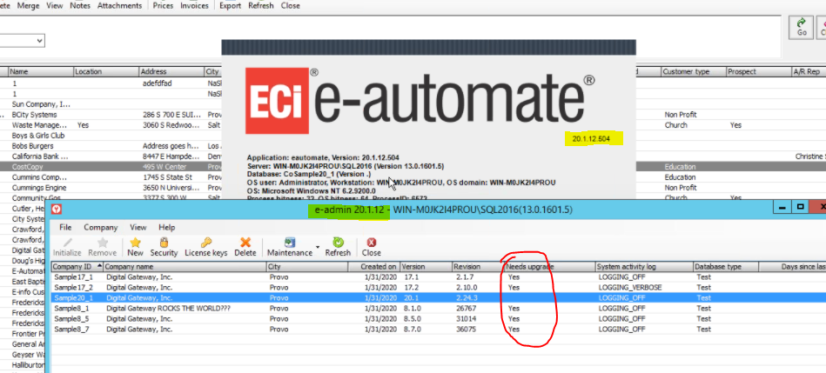
Task: Click 'Digital Gateway ROCKS THE WORLD???' company name
Action: click(168, 309)
